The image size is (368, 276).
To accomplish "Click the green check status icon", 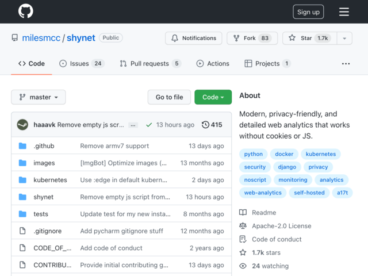I will click(149, 125).
